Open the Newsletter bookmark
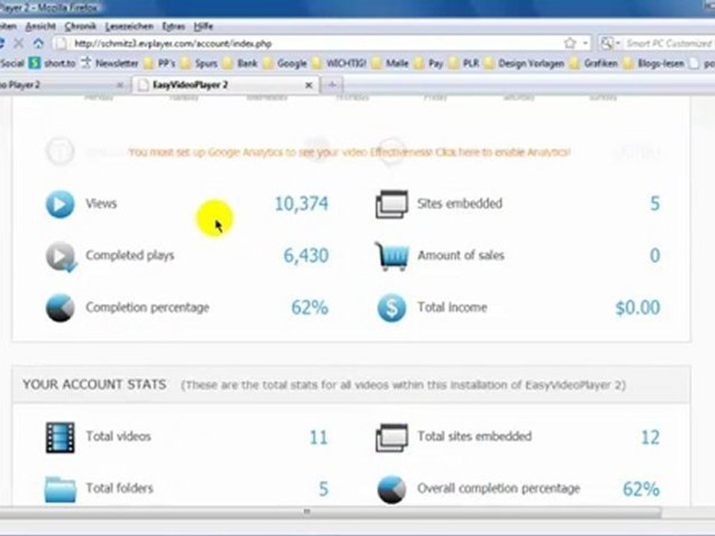Screen dimensions: 715x536 [110, 63]
